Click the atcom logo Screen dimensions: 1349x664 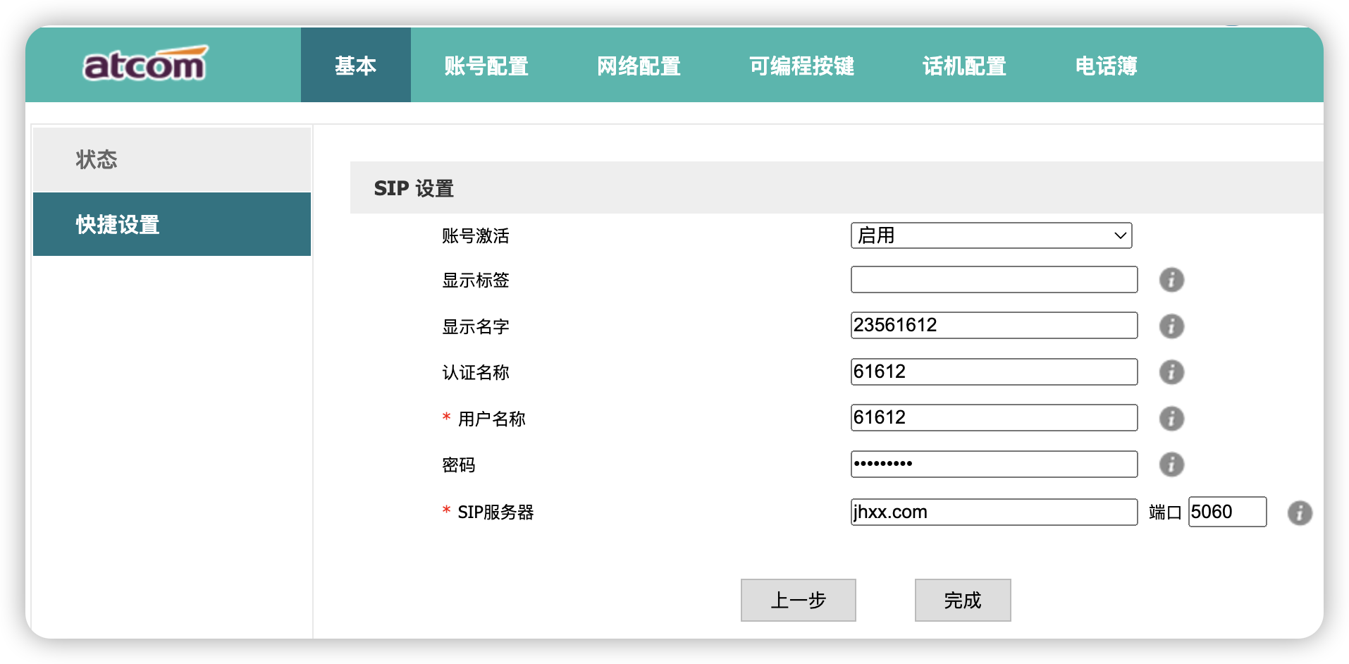click(145, 64)
